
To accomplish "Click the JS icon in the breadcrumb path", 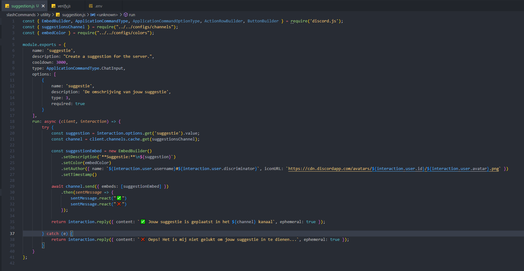I will tap(58, 15).
